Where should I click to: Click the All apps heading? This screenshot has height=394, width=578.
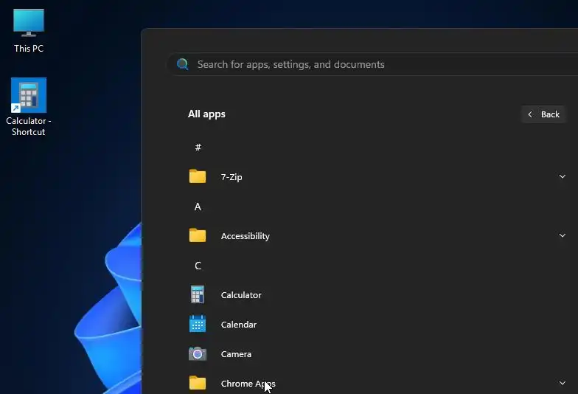pyautogui.click(x=206, y=114)
